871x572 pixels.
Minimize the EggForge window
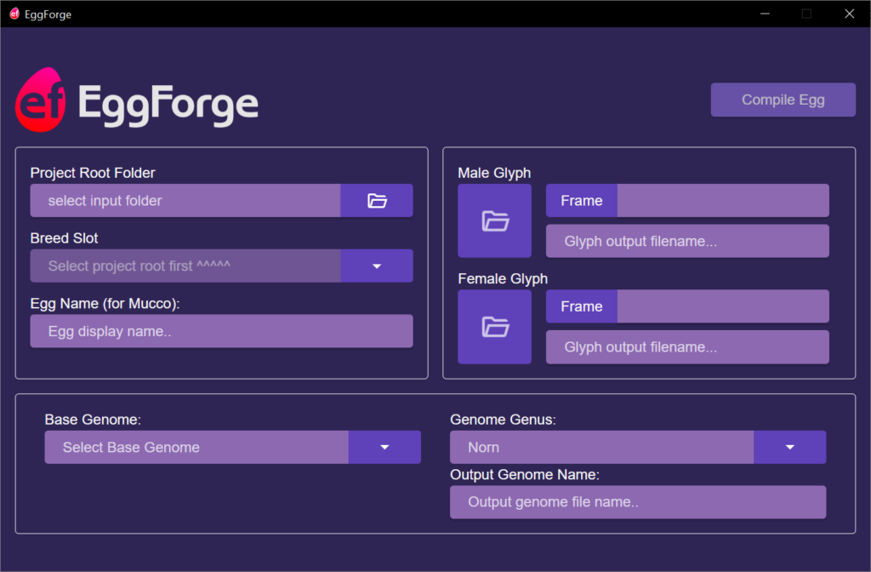click(x=765, y=14)
